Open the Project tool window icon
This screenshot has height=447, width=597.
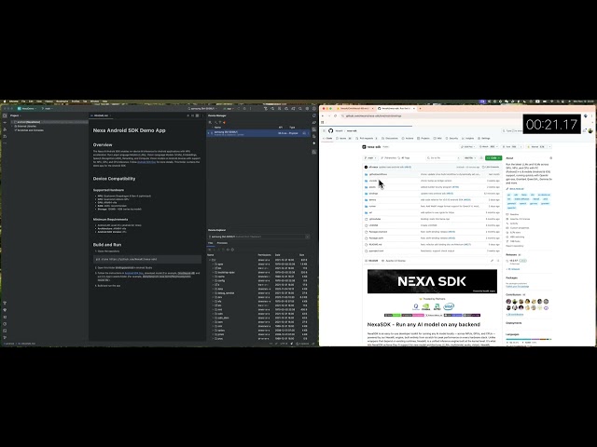(x=5, y=115)
